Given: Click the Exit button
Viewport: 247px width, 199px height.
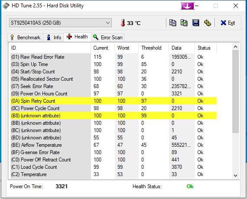Looking at the screenshot, I should click(228, 23).
